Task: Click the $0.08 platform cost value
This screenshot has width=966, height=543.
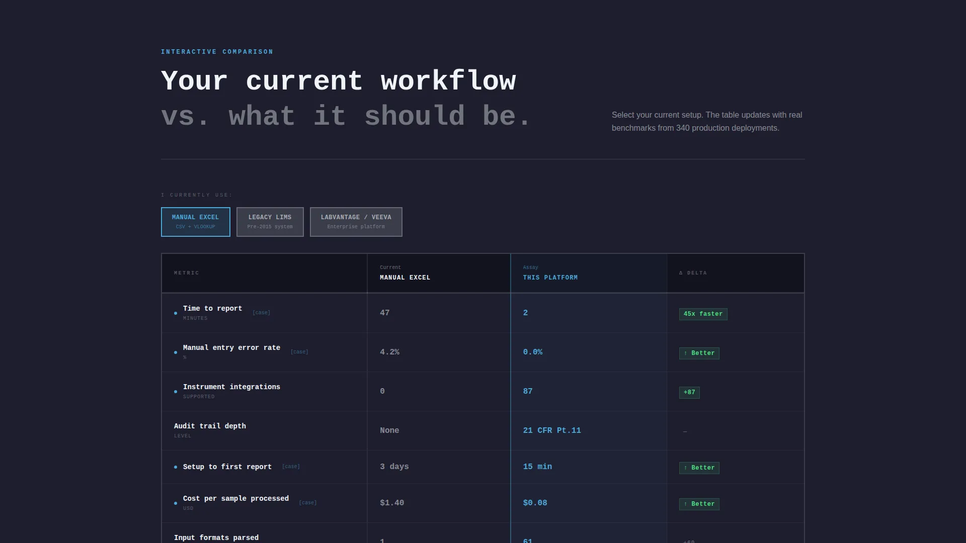Action: click(535, 503)
